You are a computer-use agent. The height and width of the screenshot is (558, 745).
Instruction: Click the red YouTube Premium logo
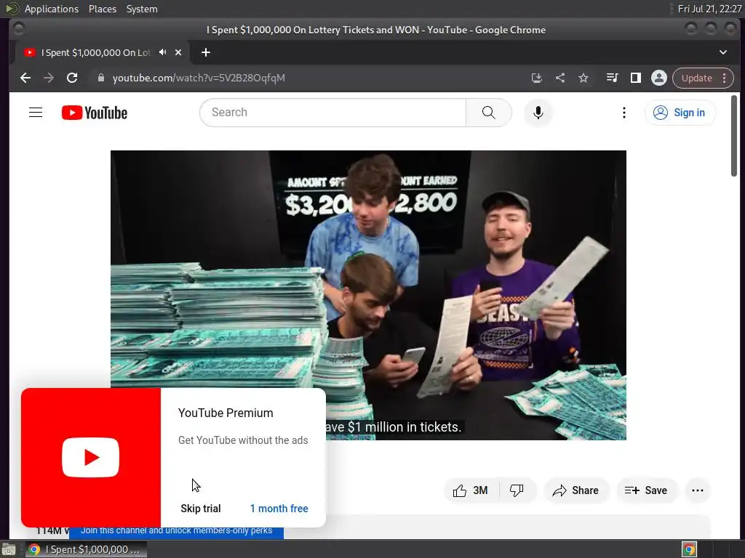(91, 458)
